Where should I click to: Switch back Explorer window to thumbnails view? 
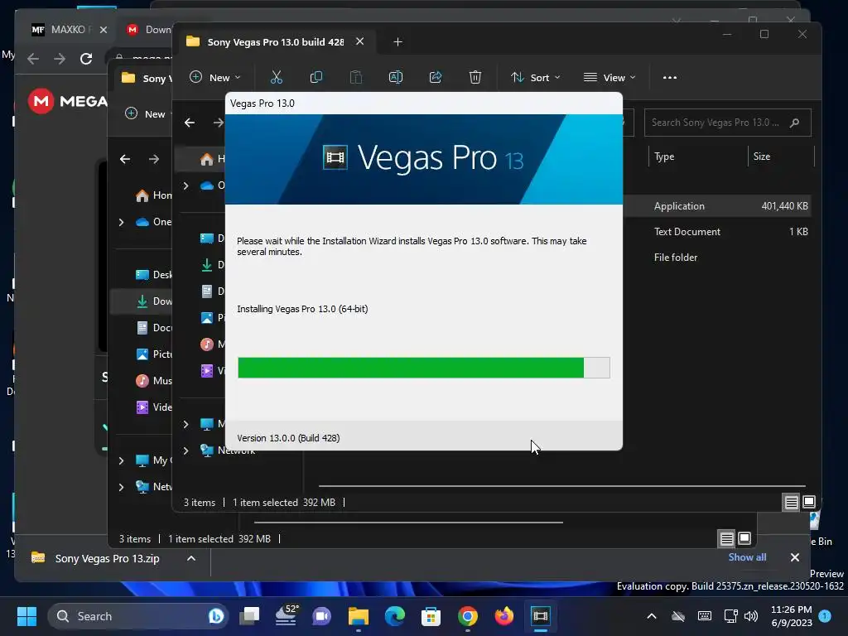(744, 538)
